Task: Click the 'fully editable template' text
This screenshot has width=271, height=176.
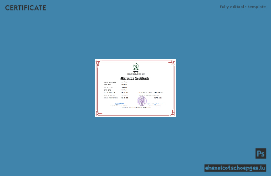Action: coord(243,7)
